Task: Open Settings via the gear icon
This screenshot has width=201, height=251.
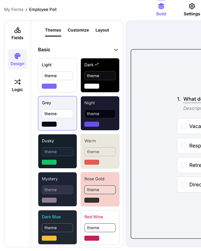Action: click(x=192, y=6)
